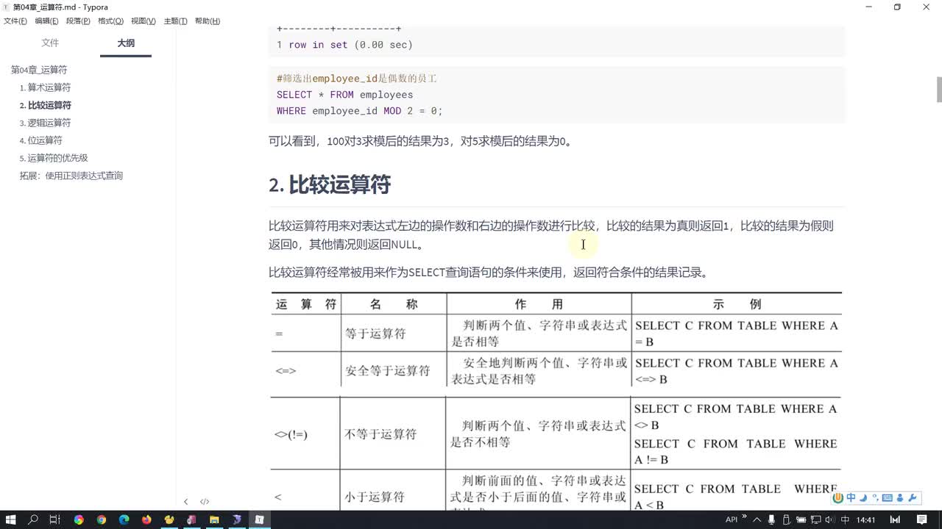Jump to outline item 2. 比较运算符
The image size is (942, 529).
click(x=45, y=105)
